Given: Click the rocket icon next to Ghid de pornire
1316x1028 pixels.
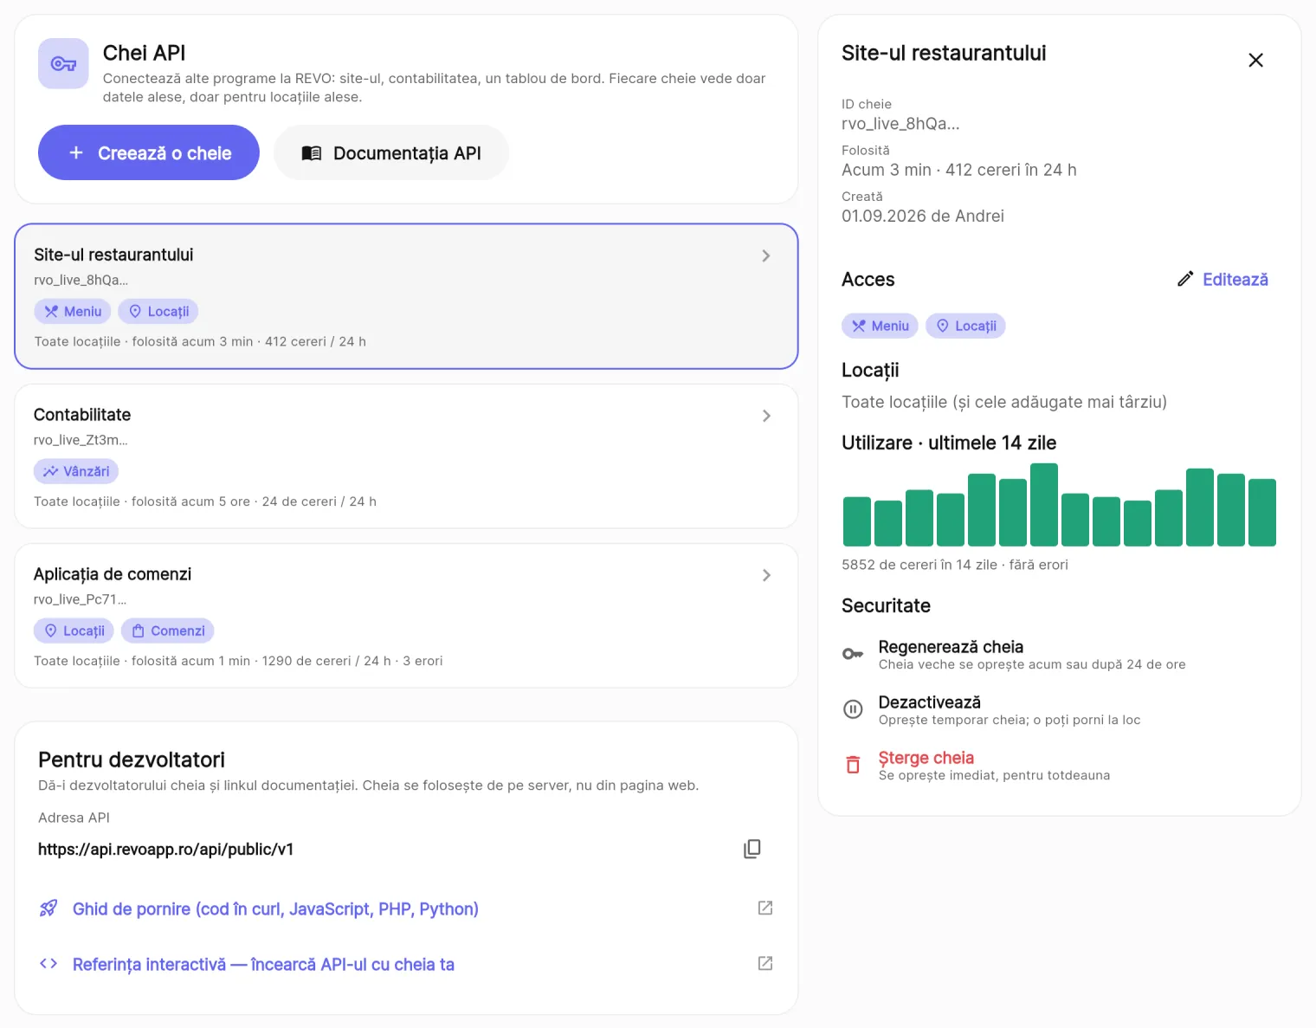Looking at the screenshot, I should [48, 908].
